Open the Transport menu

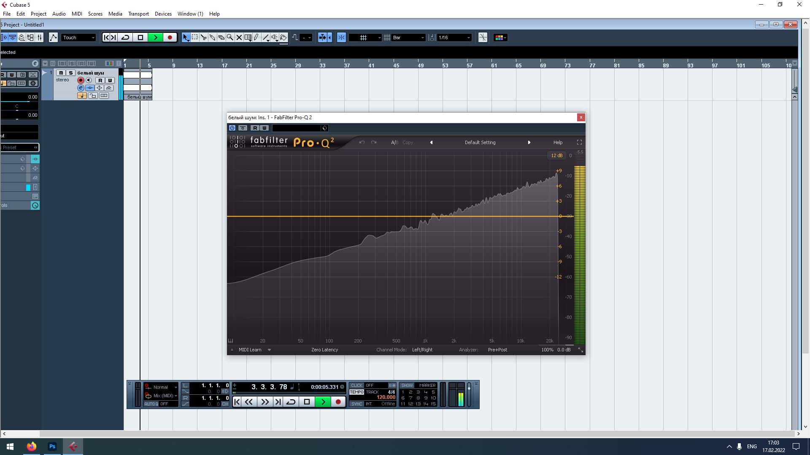pyautogui.click(x=138, y=13)
